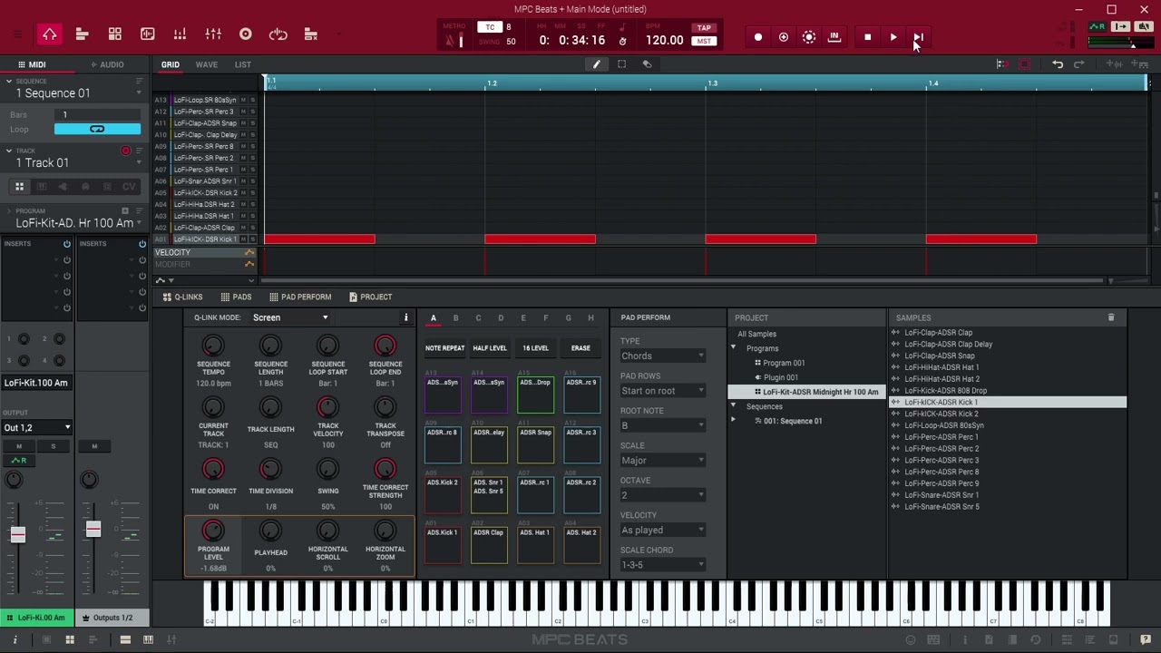
Task: Open the Scale Chord 1-3-5 dropdown
Action: point(663,565)
